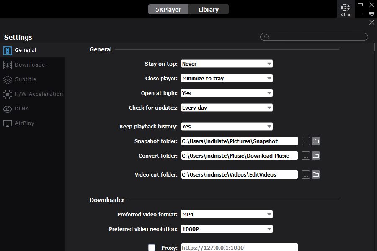Minimize the 5KPlayer window
The width and height of the screenshot is (377, 251).
pos(360,14)
